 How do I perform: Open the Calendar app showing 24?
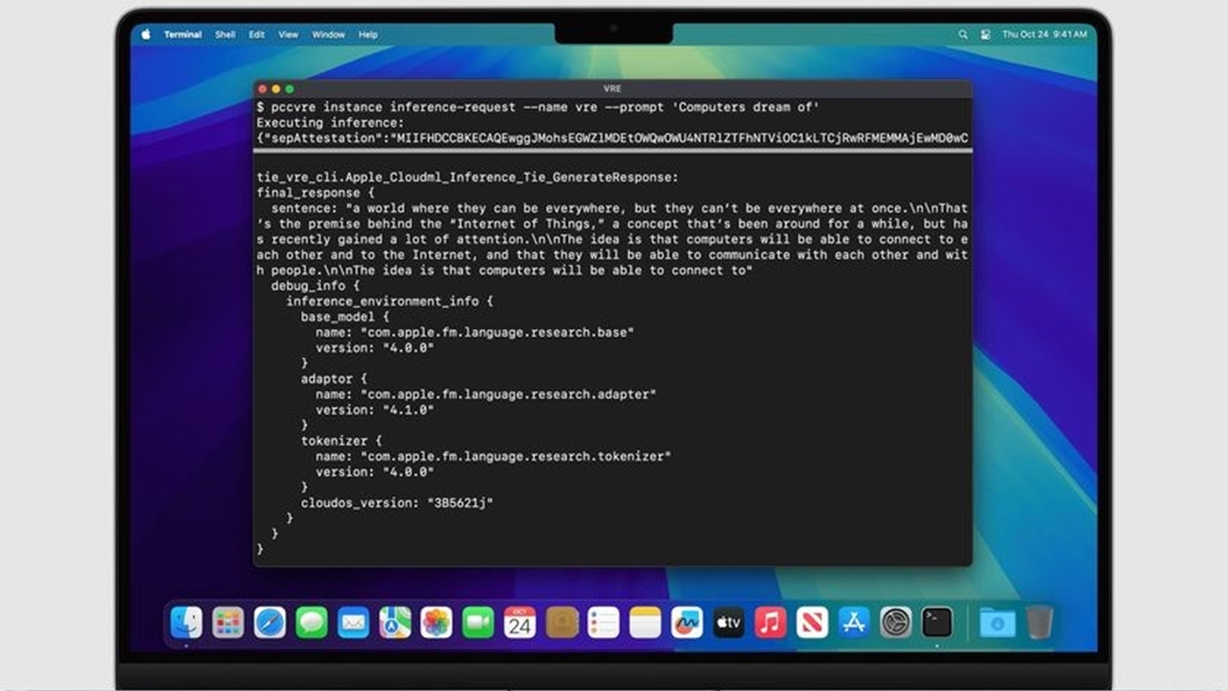tap(520, 623)
